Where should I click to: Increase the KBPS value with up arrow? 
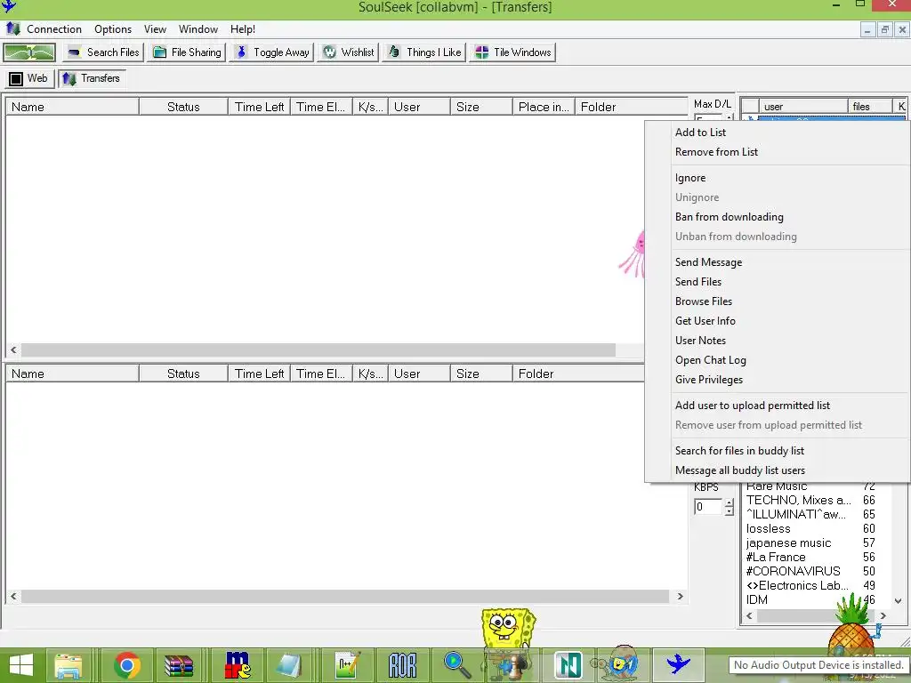(x=729, y=503)
